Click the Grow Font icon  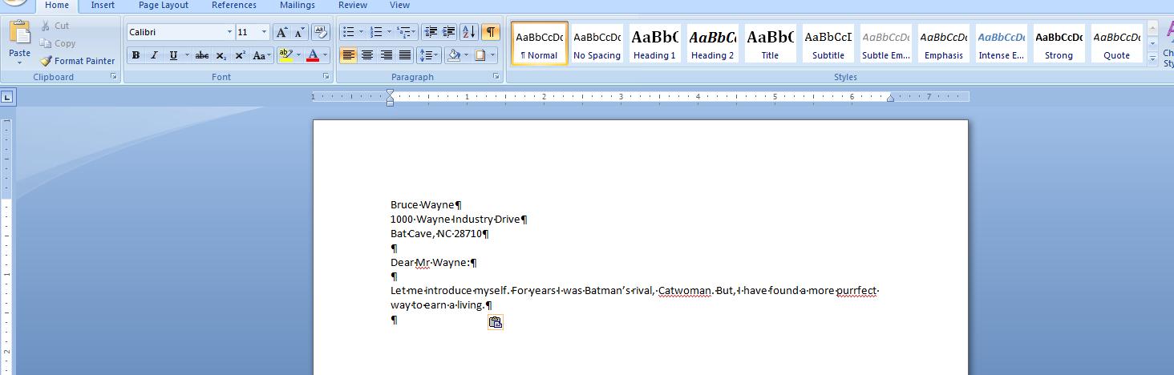coord(281,32)
